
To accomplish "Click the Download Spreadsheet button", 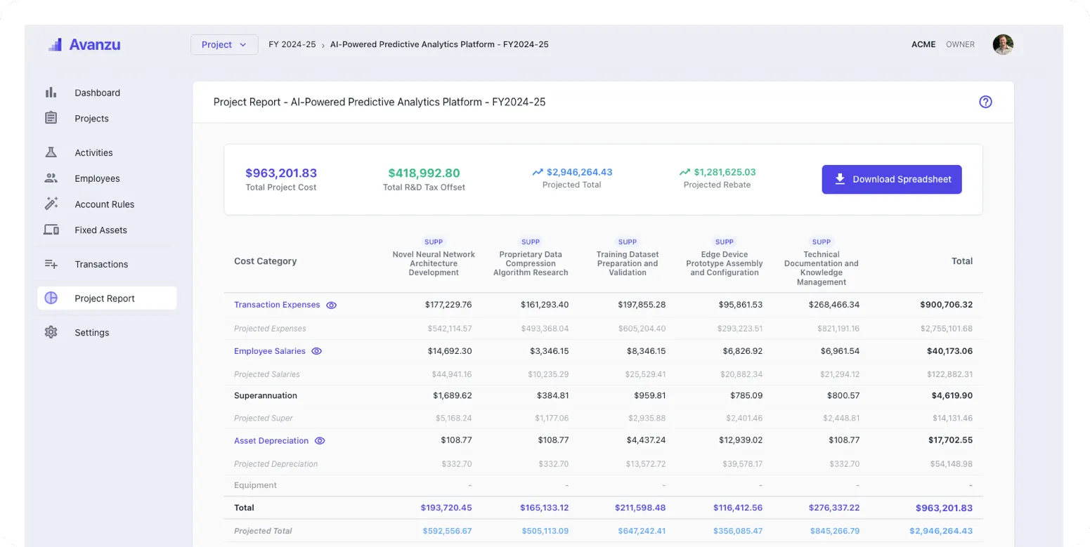I will (891, 179).
